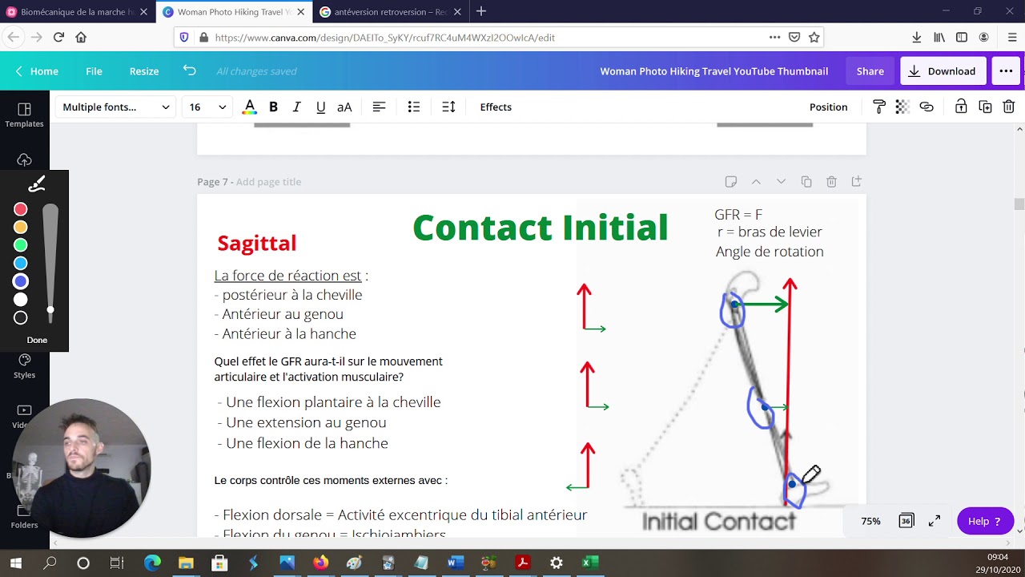Pick the red drawing color

(21, 209)
